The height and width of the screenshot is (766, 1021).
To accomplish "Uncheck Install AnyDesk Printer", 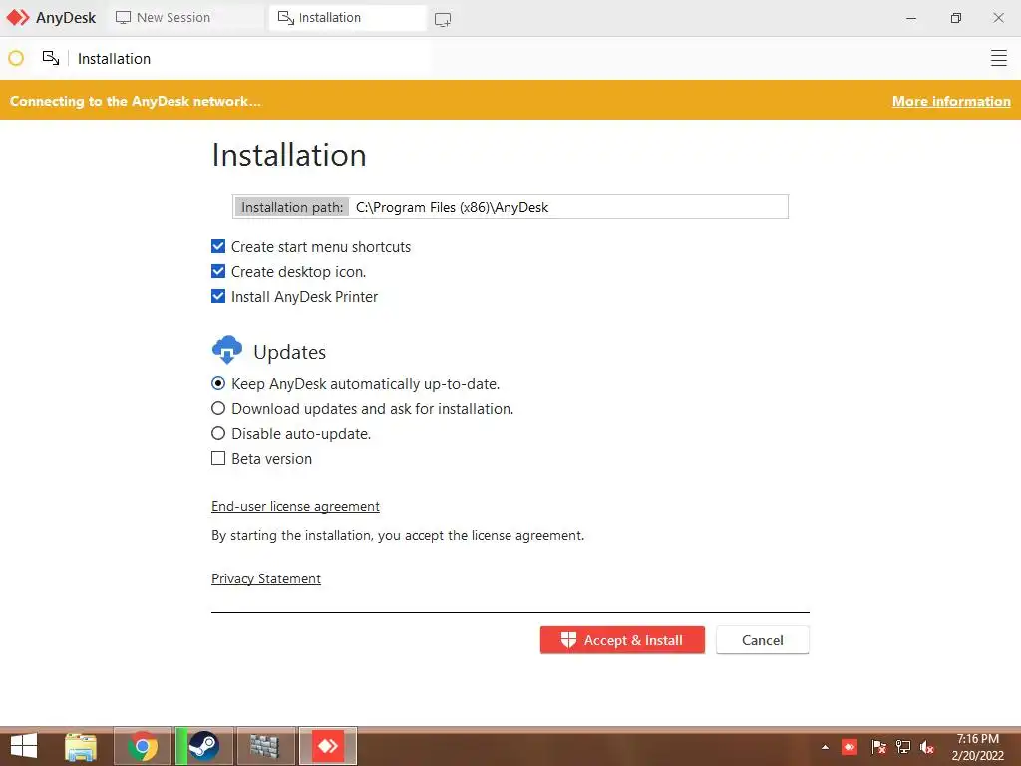I will (218, 296).
